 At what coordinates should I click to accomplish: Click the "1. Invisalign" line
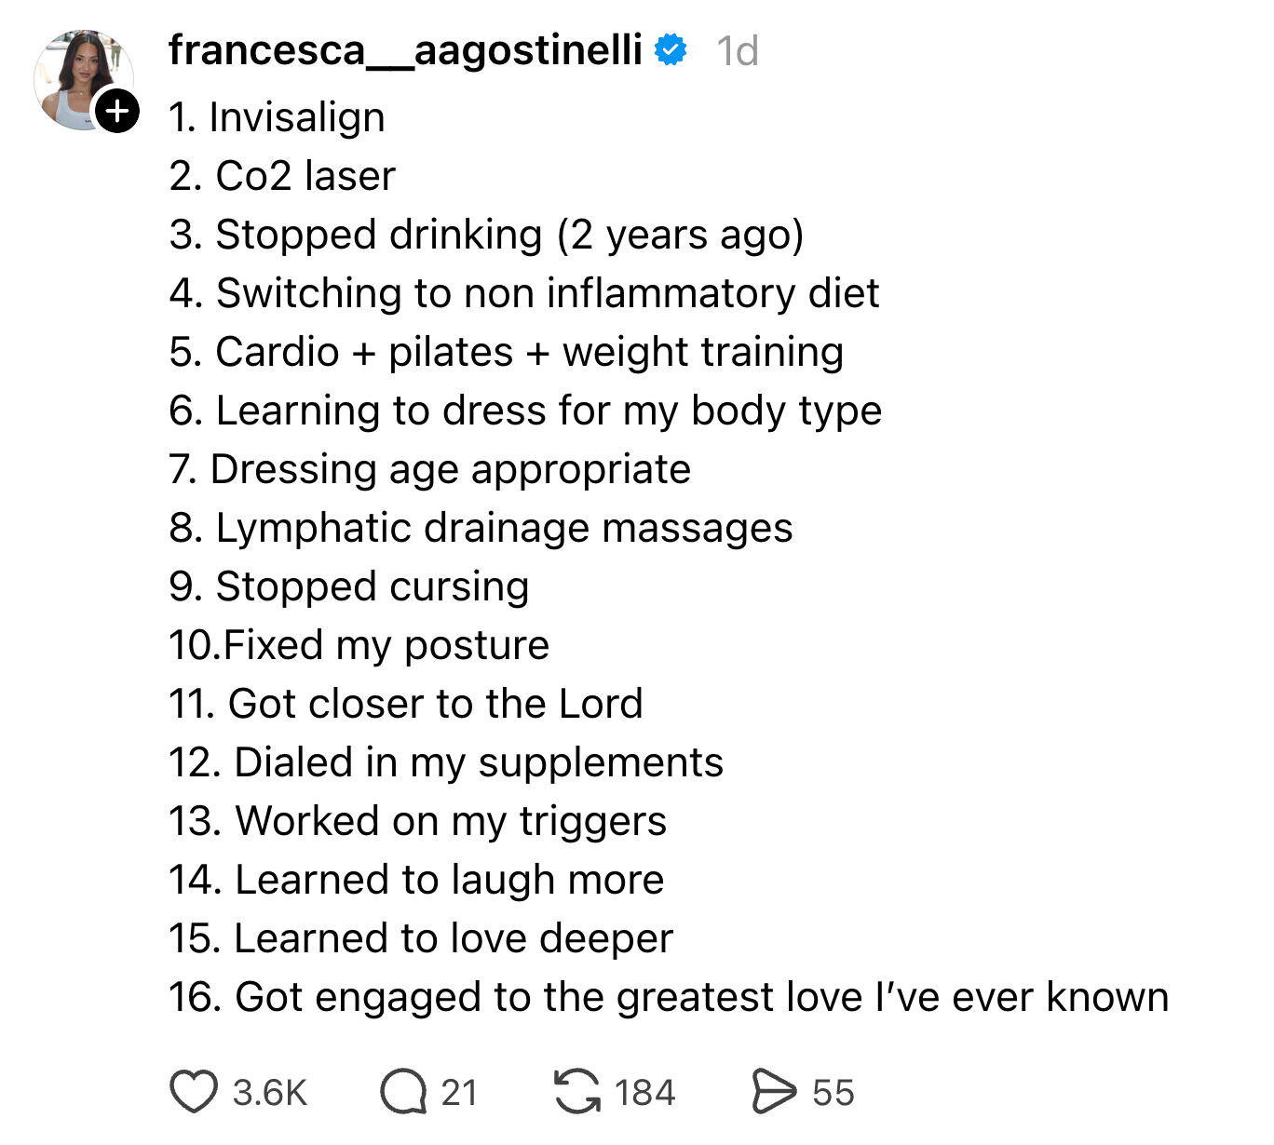(277, 117)
